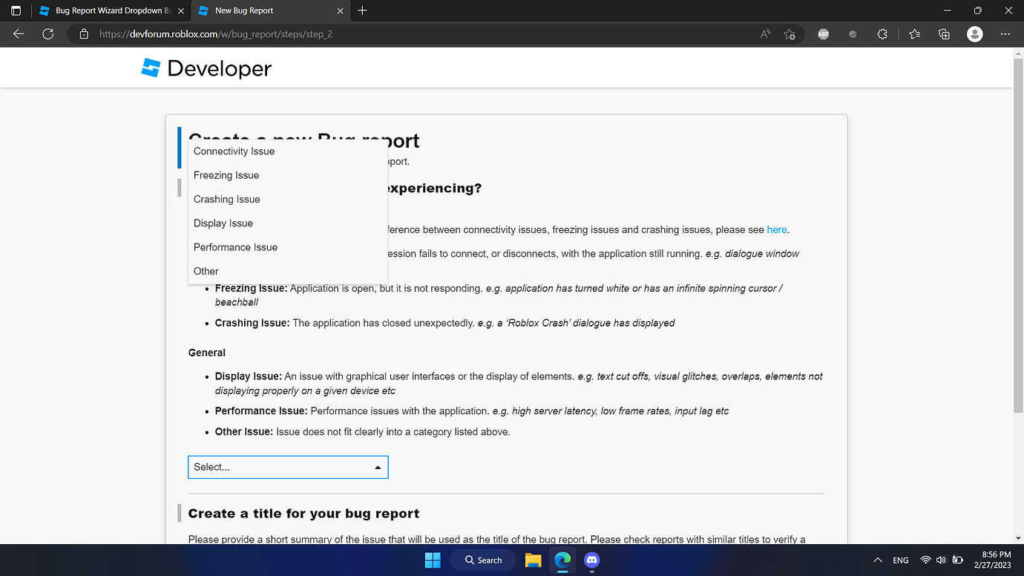The width and height of the screenshot is (1024, 576).
Task: Mute the system volume icon
Action: [x=940, y=560]
